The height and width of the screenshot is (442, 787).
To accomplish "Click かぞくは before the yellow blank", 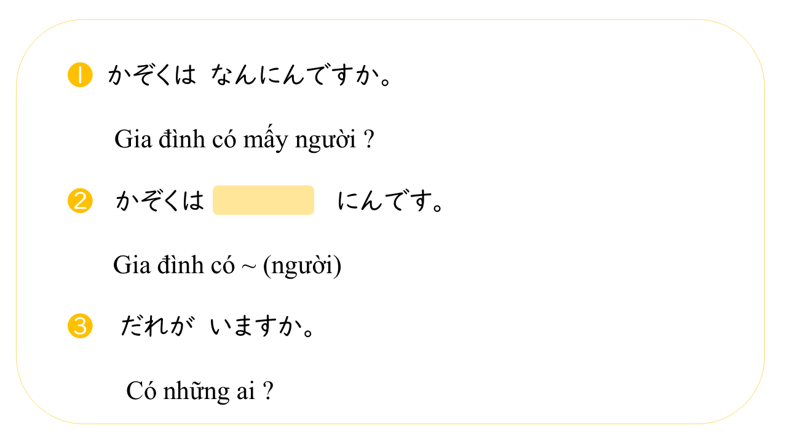I will click(160, 201).
